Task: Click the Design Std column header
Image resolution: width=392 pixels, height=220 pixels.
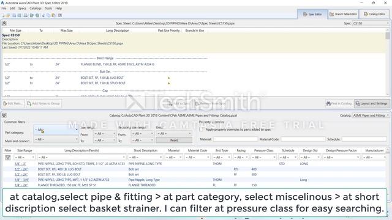Action: click(x=310, y=150)
